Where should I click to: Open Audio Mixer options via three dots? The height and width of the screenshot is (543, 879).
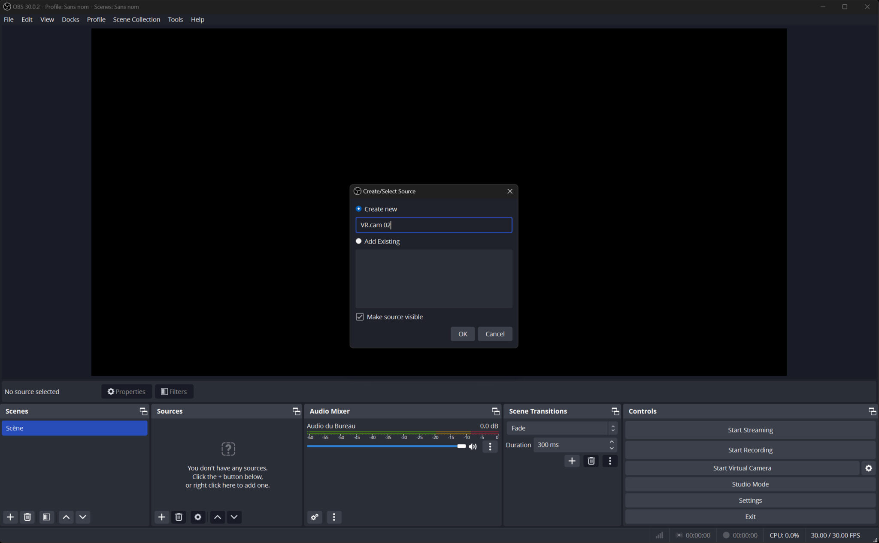[333, 517]
